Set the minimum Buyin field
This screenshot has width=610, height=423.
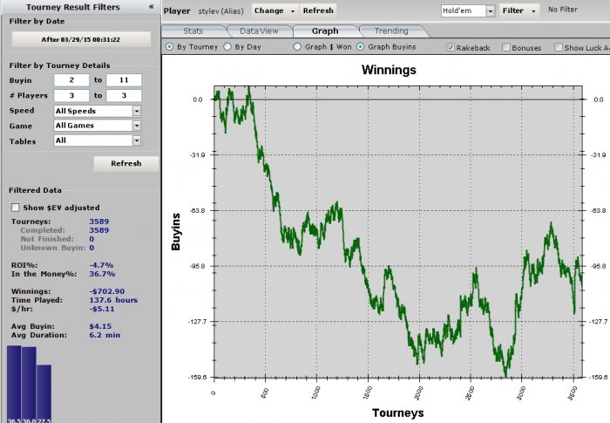[x=71, y=80]
